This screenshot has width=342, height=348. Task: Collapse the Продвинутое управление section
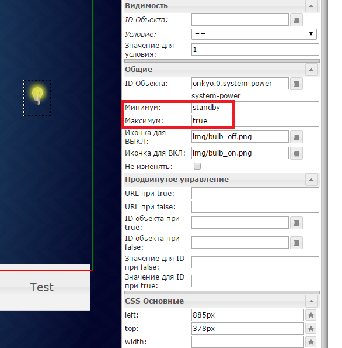pos(311,180)
